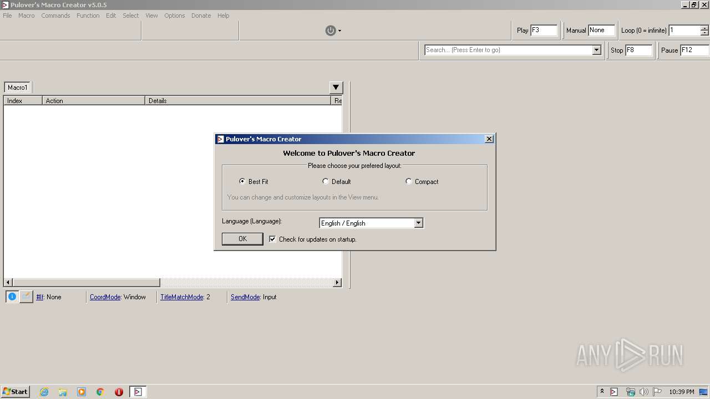Click the Pause hotkey field

click(x=694, y=50)
